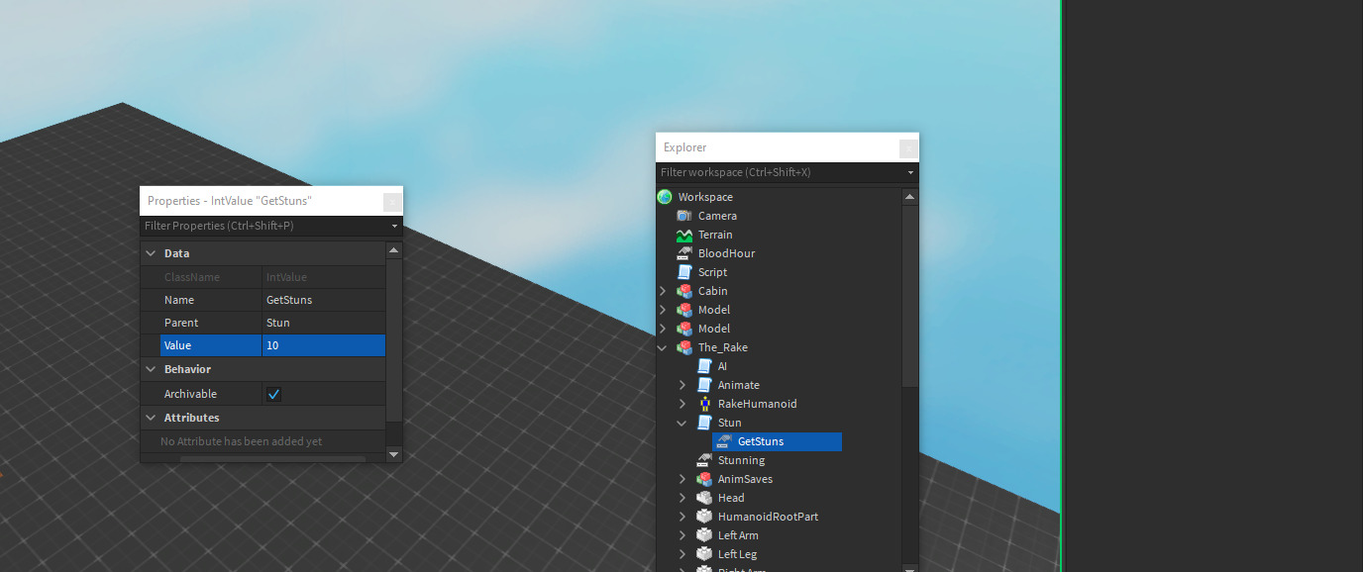Select The_Rake model icon
Screen dimensions: 1363x572
(684, 347)
